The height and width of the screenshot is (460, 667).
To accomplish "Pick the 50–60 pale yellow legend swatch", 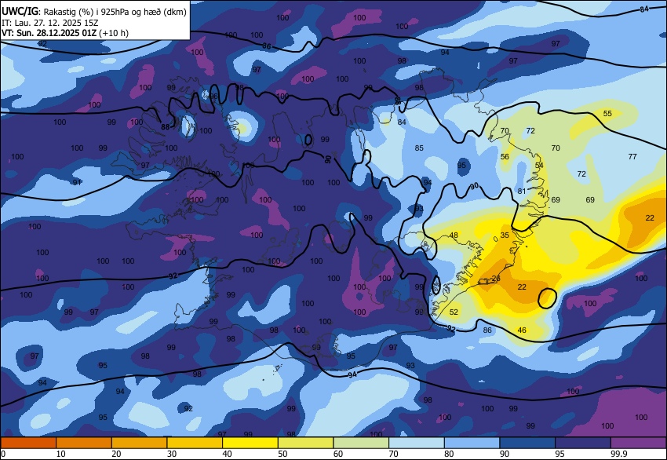I will click(306, 443).
